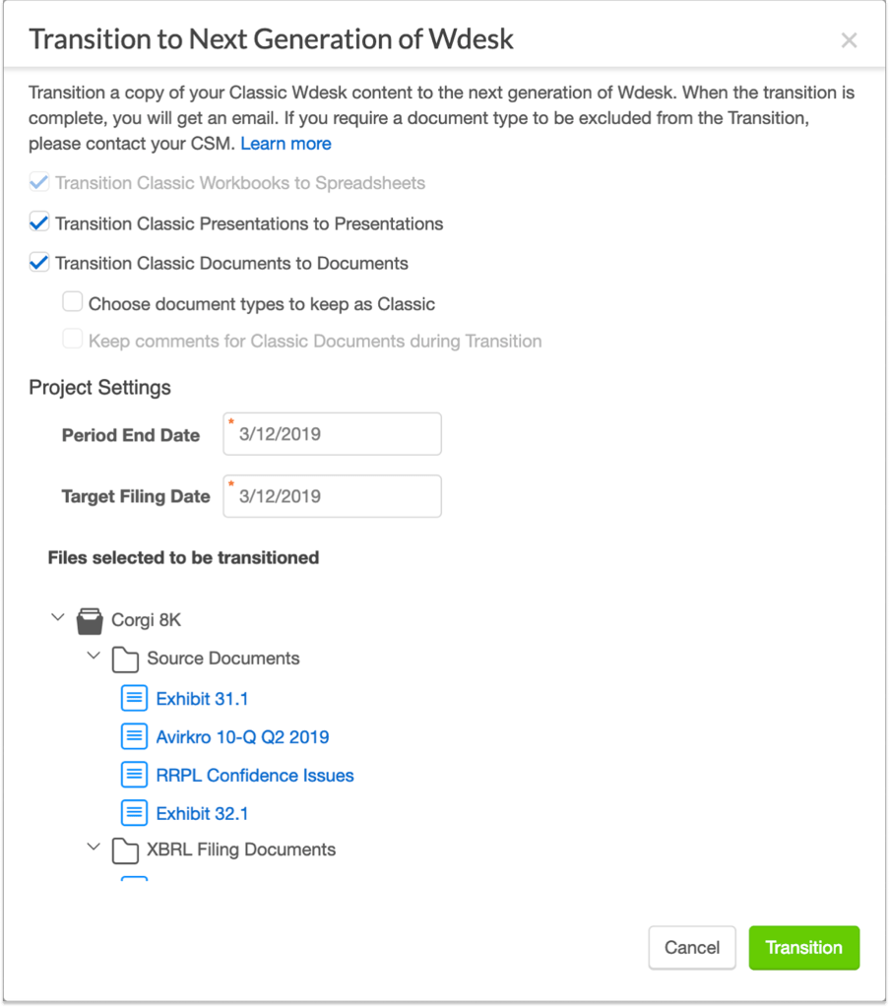Click the green Transition button
889x1007 pixels.
click(x=803, y=948)
